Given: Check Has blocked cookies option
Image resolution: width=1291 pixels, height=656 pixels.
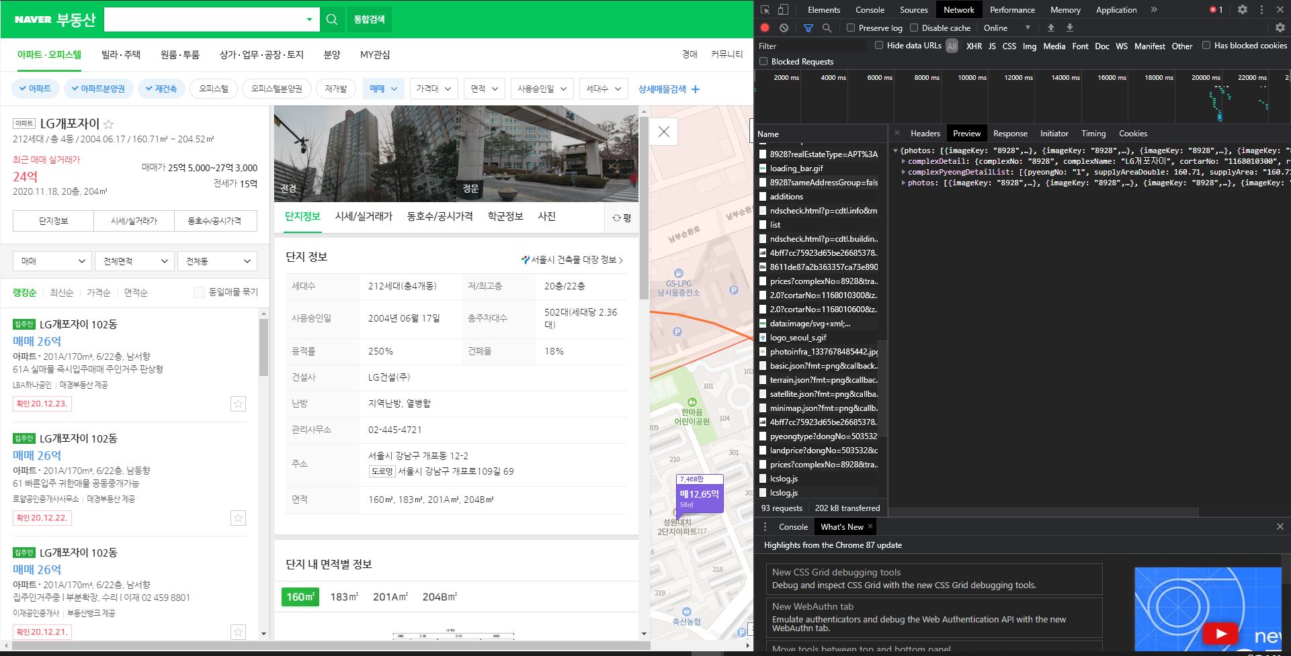Looking at the screenshot, I should pyautogui.click(x=1206, y=45).
